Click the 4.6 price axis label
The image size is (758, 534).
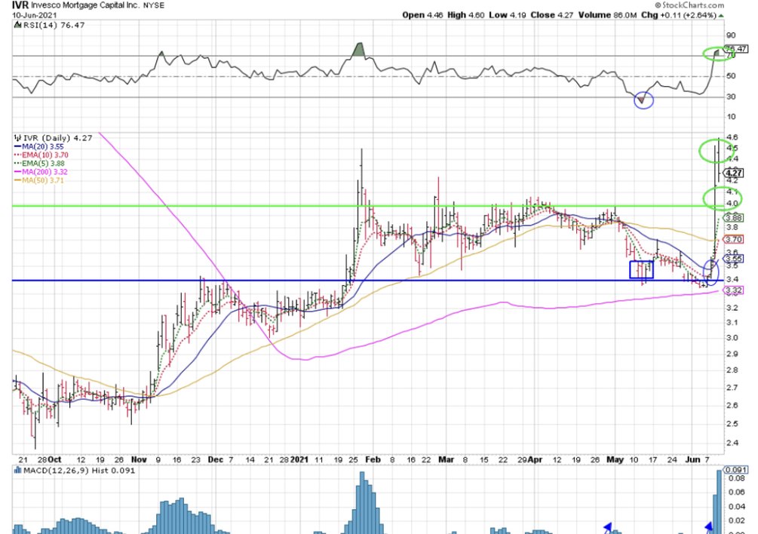pos(732,138)
